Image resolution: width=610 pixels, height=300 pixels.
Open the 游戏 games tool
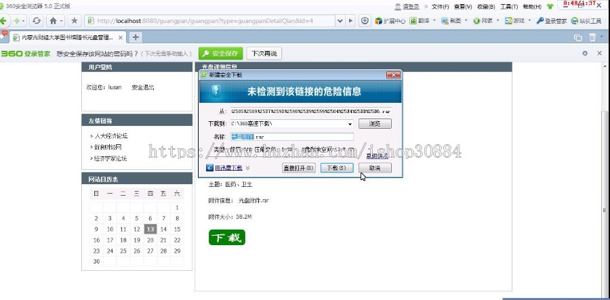point(514,21)
